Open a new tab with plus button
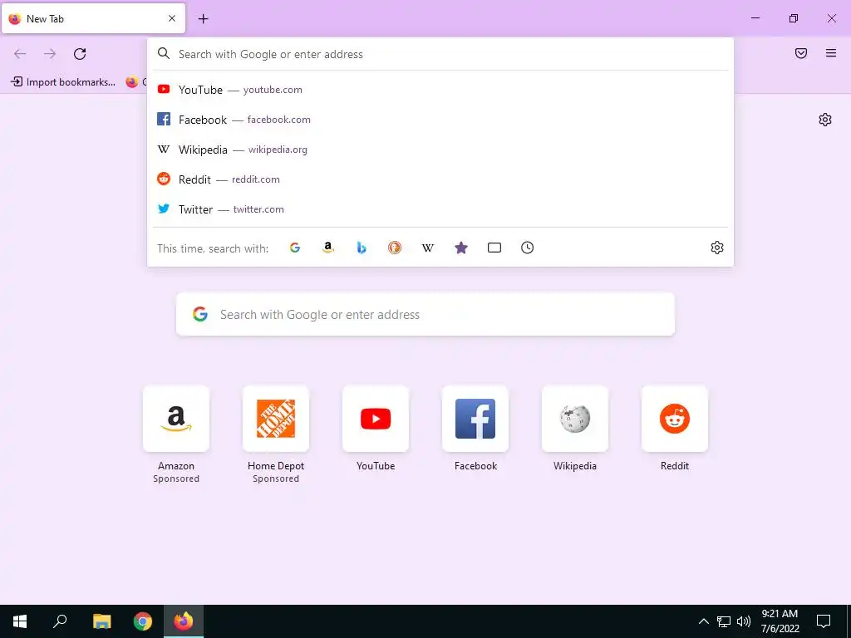 point(203,19)
